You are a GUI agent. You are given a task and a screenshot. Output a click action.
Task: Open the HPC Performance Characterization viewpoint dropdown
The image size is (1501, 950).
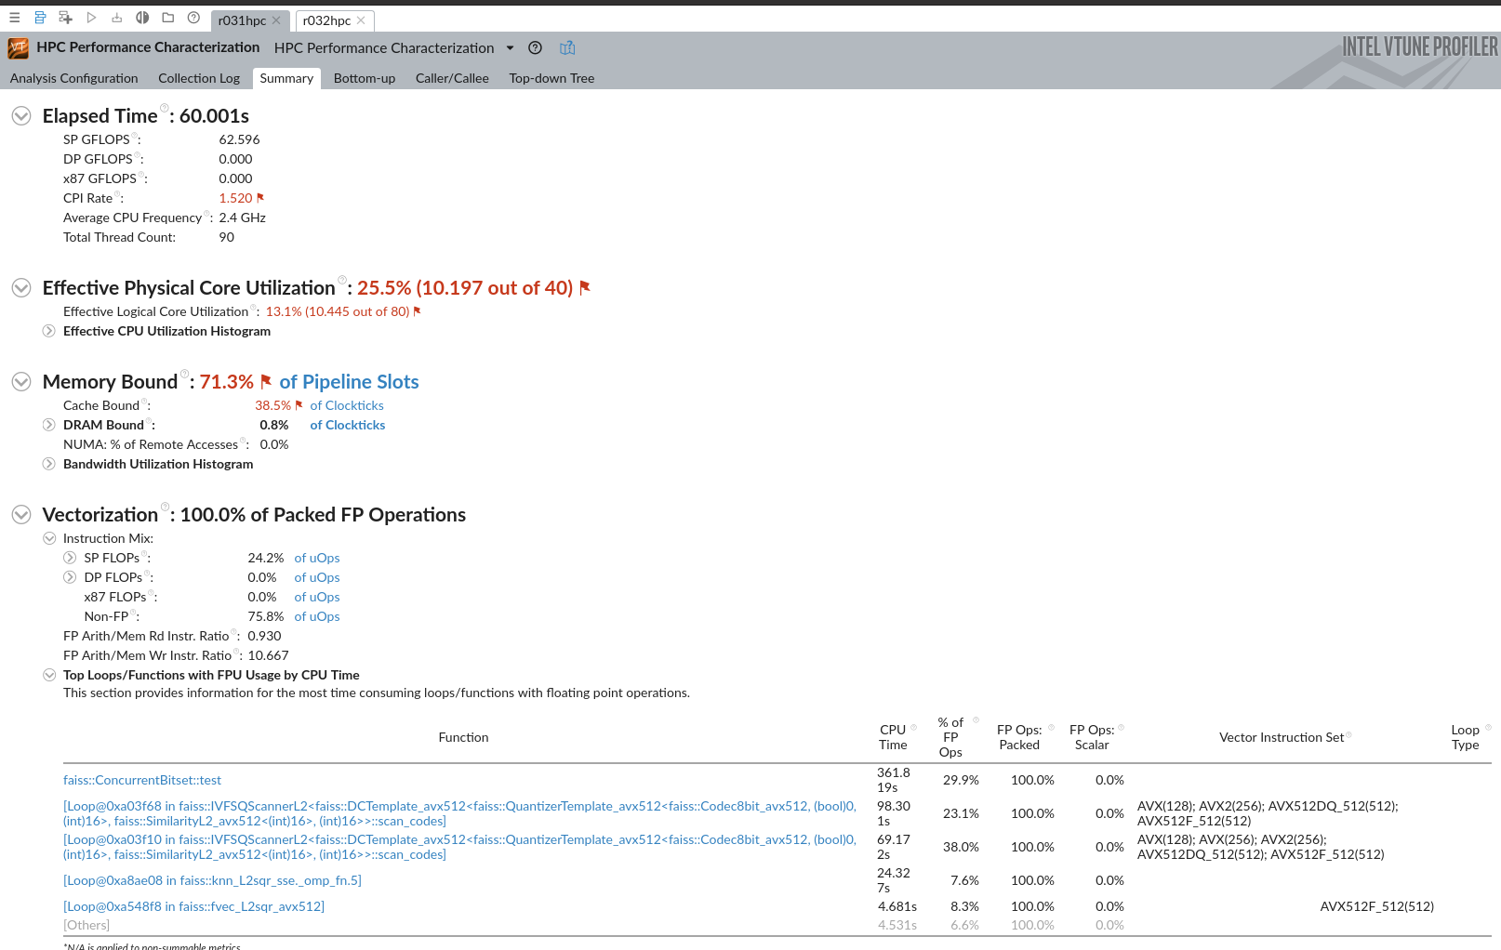[x=510, y=48]
